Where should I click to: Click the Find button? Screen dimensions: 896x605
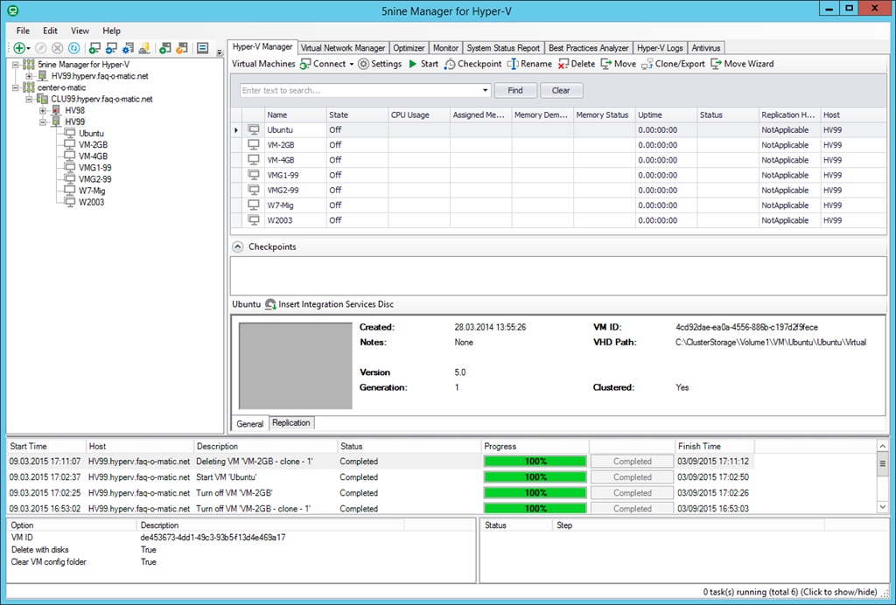(514, 90)
